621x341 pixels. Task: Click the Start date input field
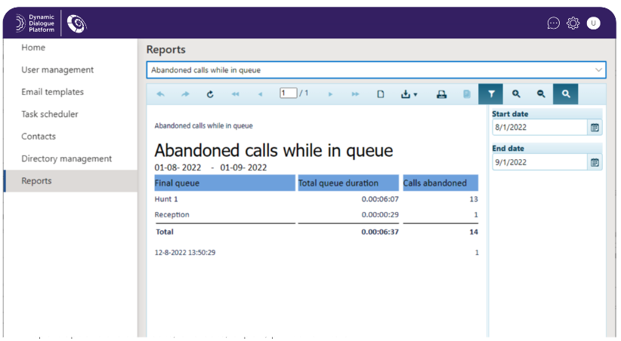point(539,127)
